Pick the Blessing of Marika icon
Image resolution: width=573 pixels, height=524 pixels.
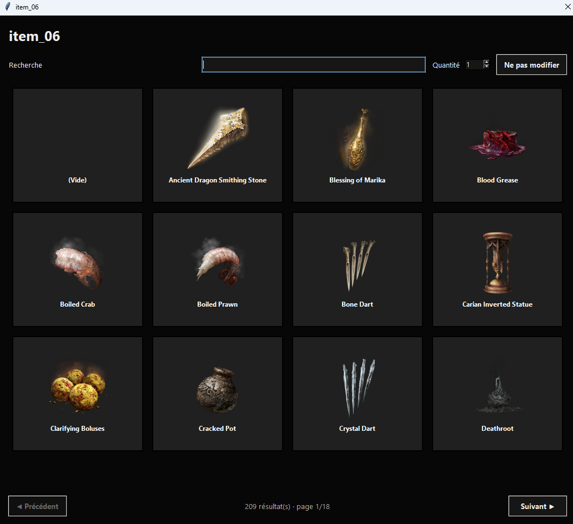pyautogui.click(x=358, y=139)
